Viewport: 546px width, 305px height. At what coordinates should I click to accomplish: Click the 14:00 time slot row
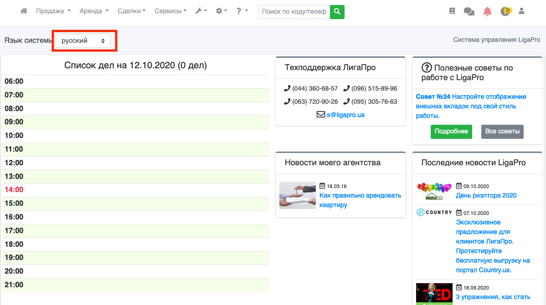[x=136, y=190]
